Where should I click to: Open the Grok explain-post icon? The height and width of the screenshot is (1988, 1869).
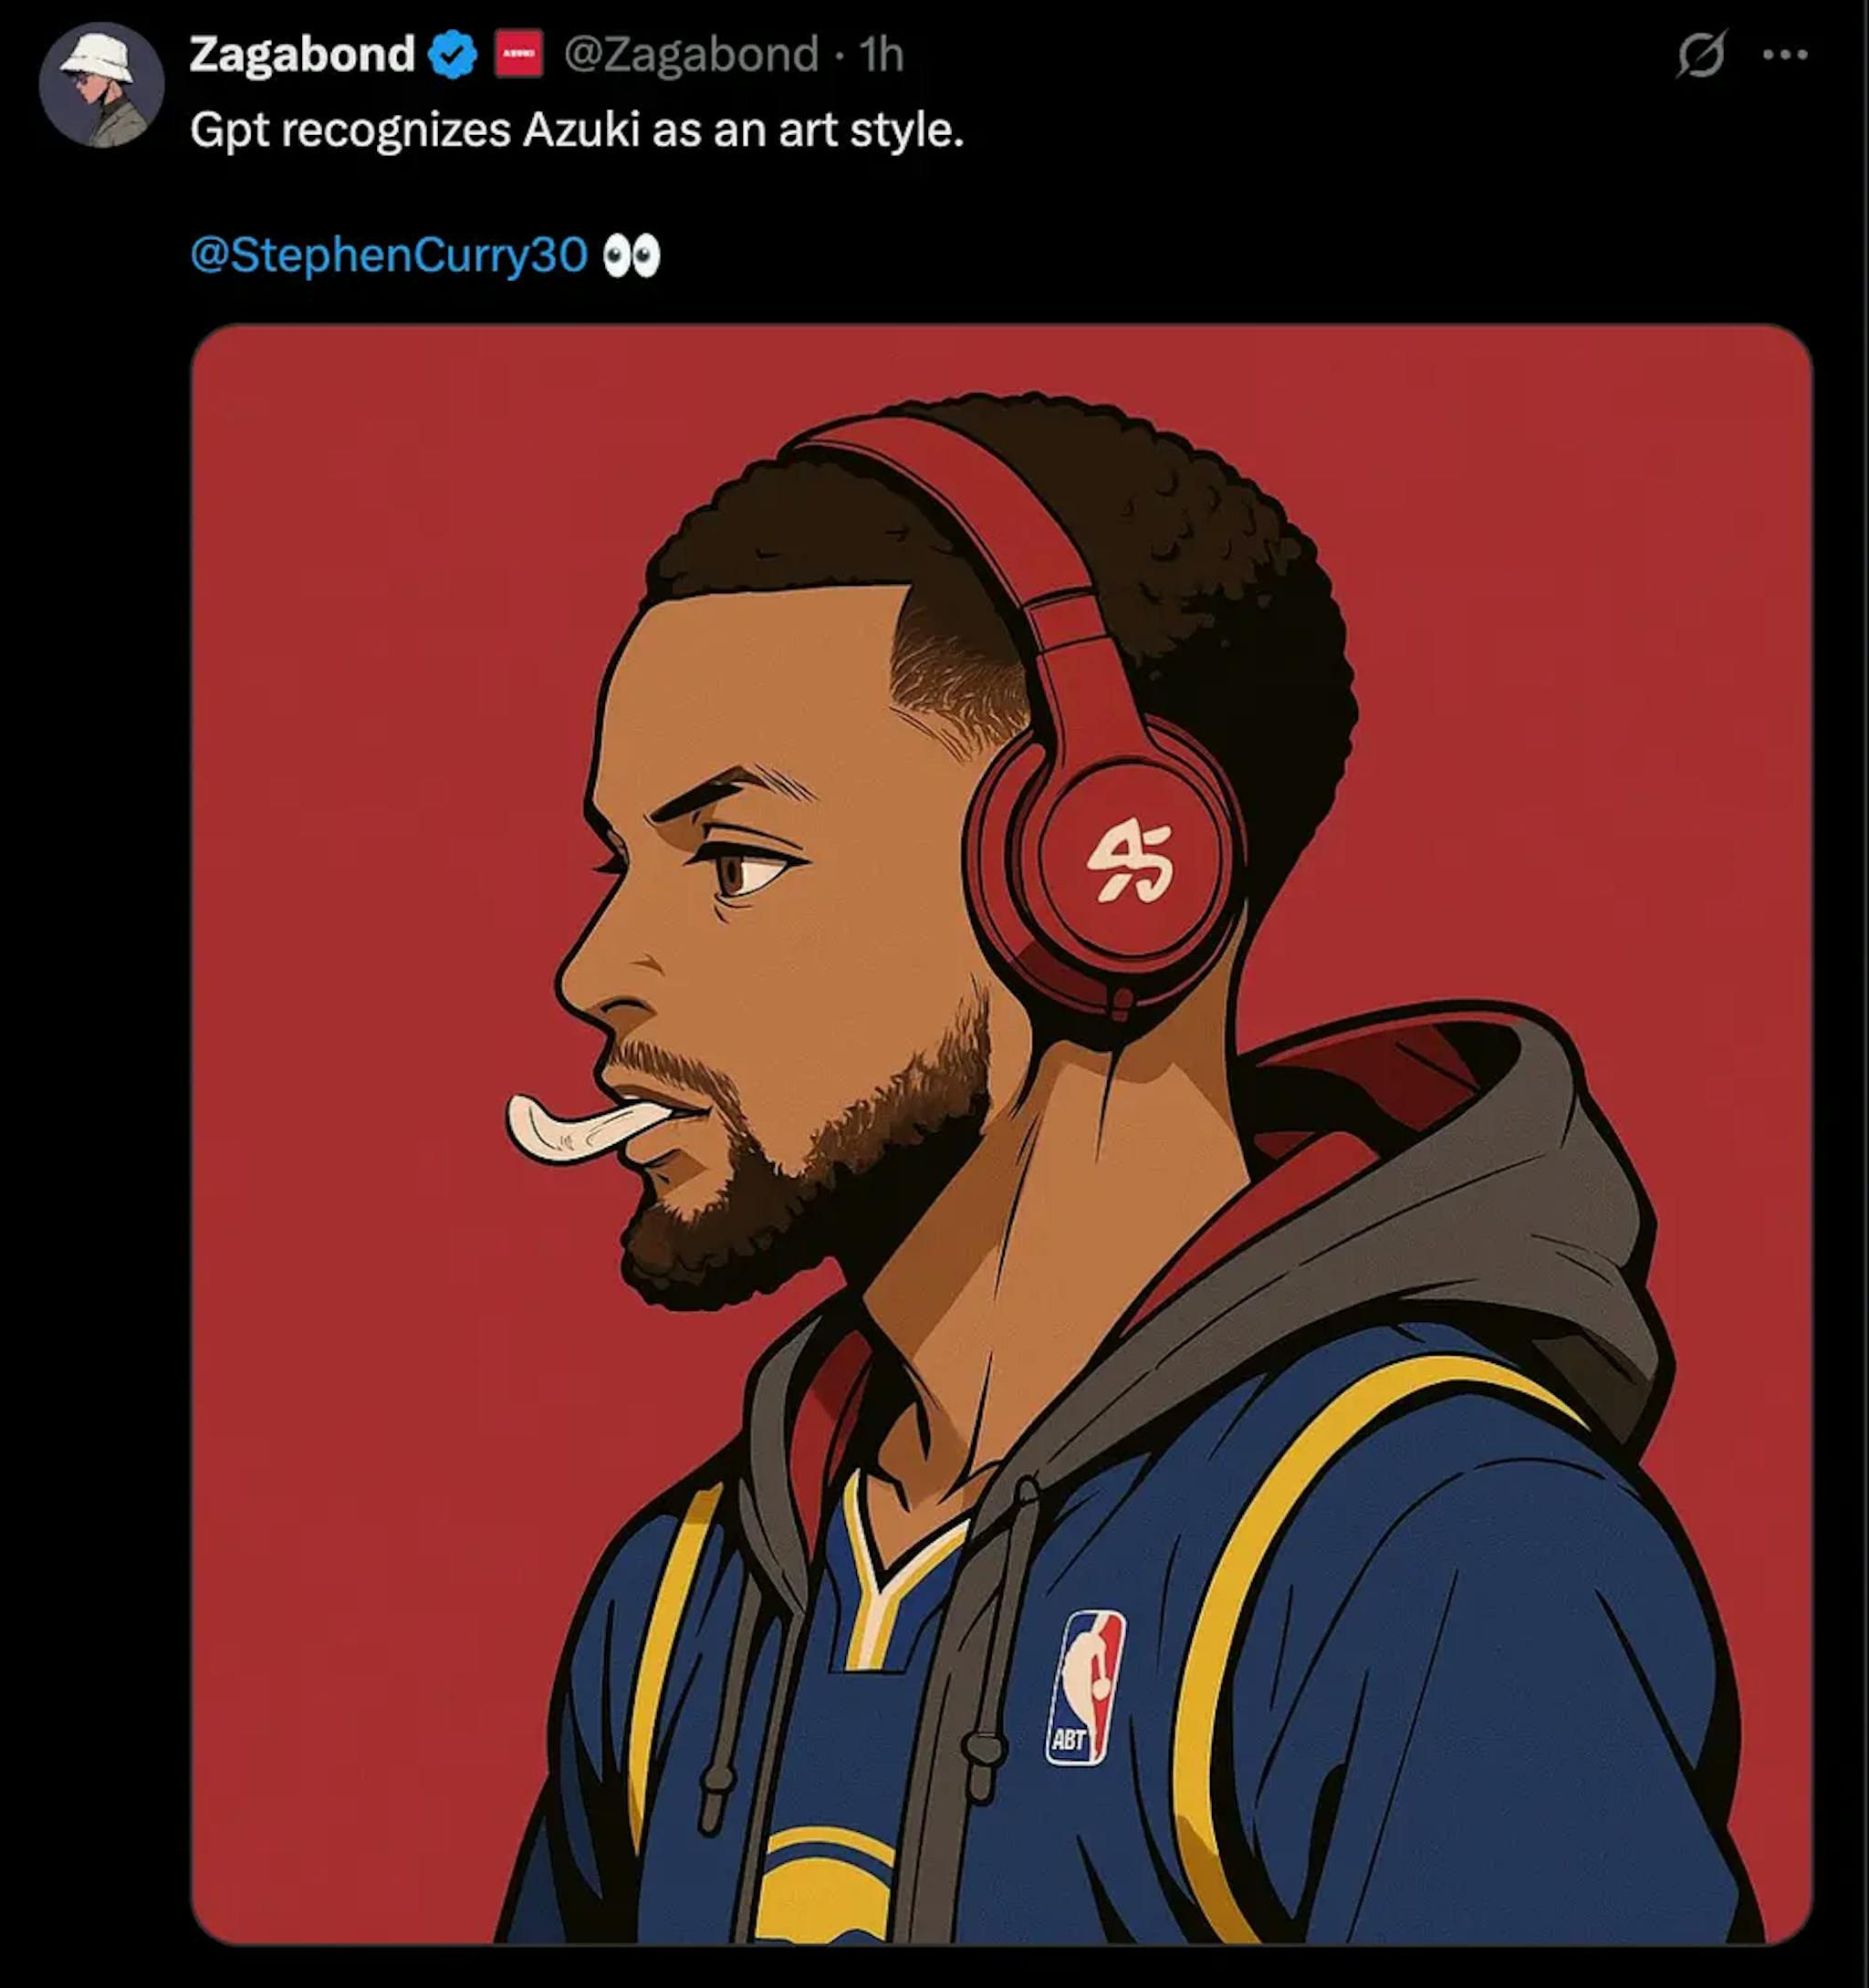[1701, 54]
